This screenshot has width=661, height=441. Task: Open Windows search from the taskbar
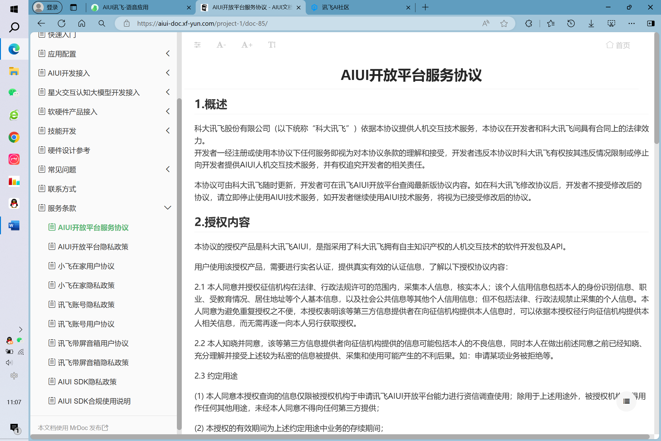[14, 27]
